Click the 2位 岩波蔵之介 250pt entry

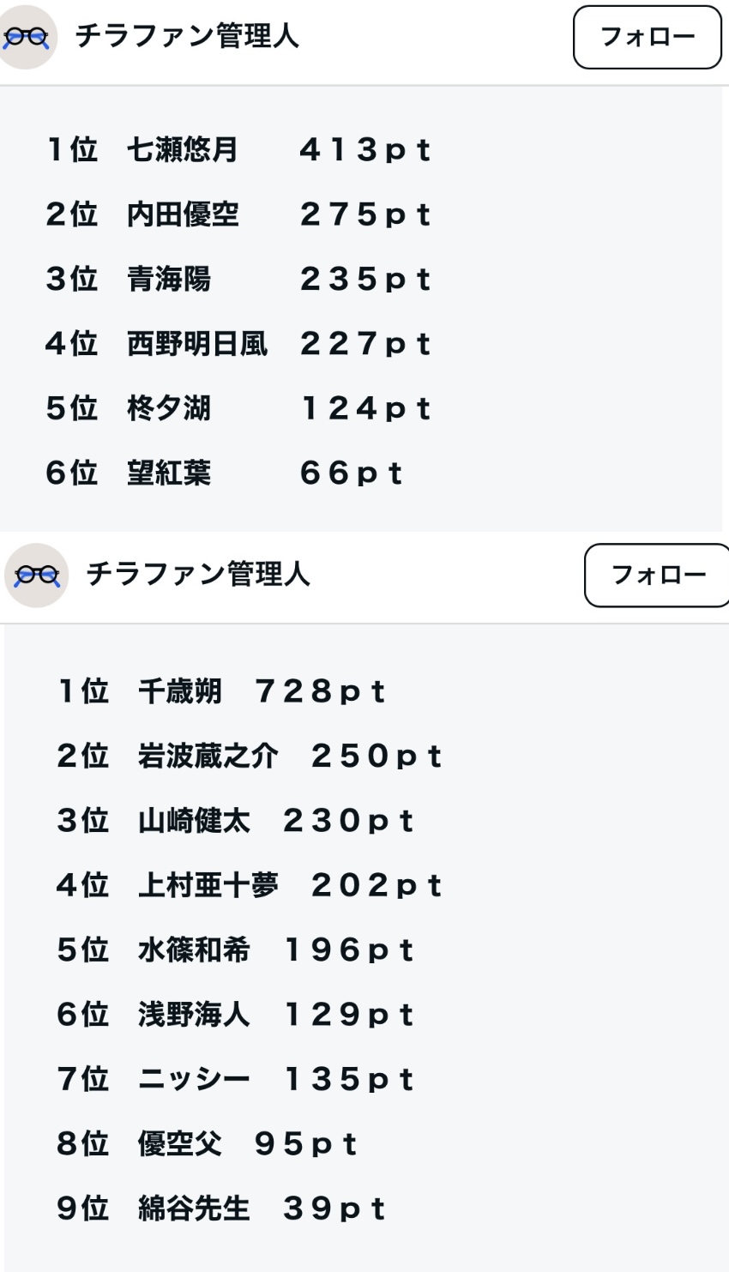[x=249, y=757]
